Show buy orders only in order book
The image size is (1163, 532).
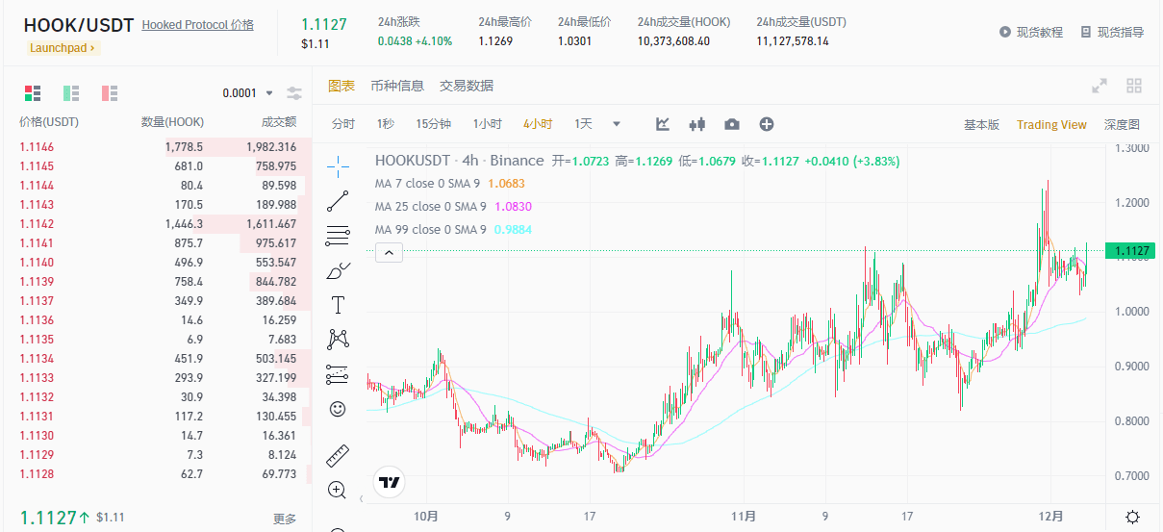click(x=71, y=93)
